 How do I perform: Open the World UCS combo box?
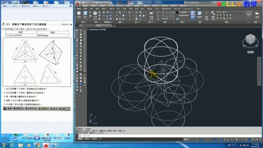pos(169,19)
